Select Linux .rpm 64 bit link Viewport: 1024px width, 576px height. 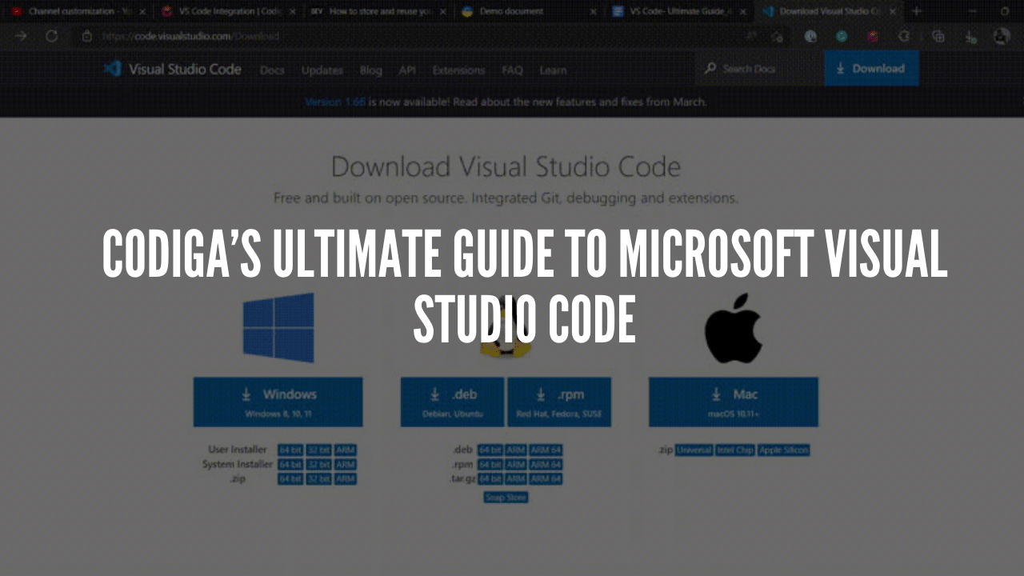coord(490,465)
